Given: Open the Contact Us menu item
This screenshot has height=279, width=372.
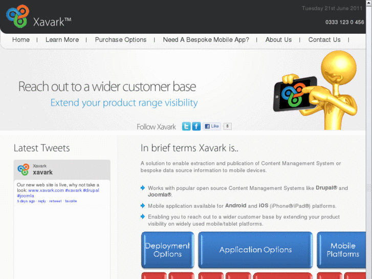Looking at the screenshot, I should click(x=324, y=39).
